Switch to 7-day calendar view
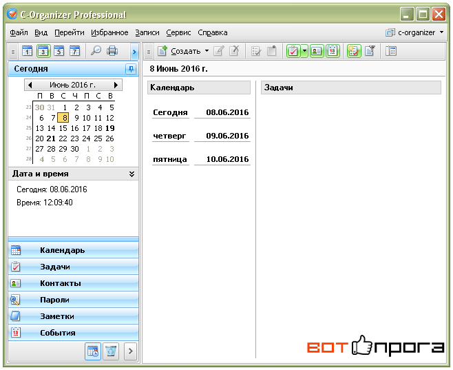The width and height of the screenshot is (453, 370). [x=75, y=52]
